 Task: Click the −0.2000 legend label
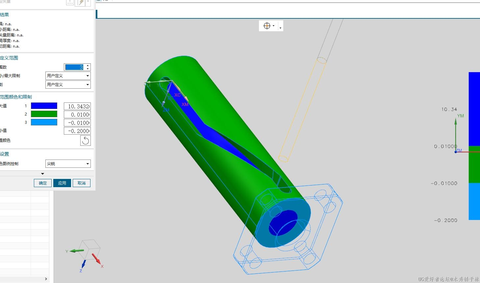click(445, 220)
